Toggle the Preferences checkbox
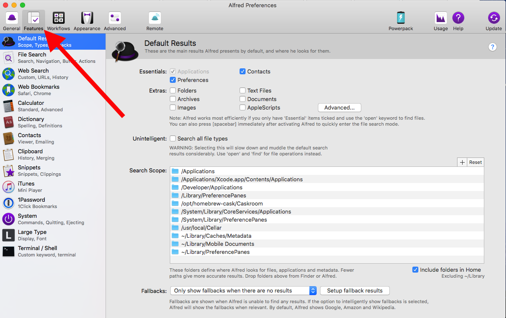The width and height of the screenshot is (506, 318). 173,80
